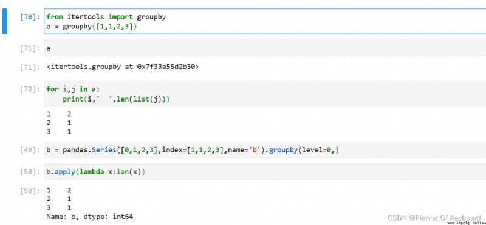Focus the pandas.Series code cell
This screenshot has height=225, width=486.
(x=265, y=150)
